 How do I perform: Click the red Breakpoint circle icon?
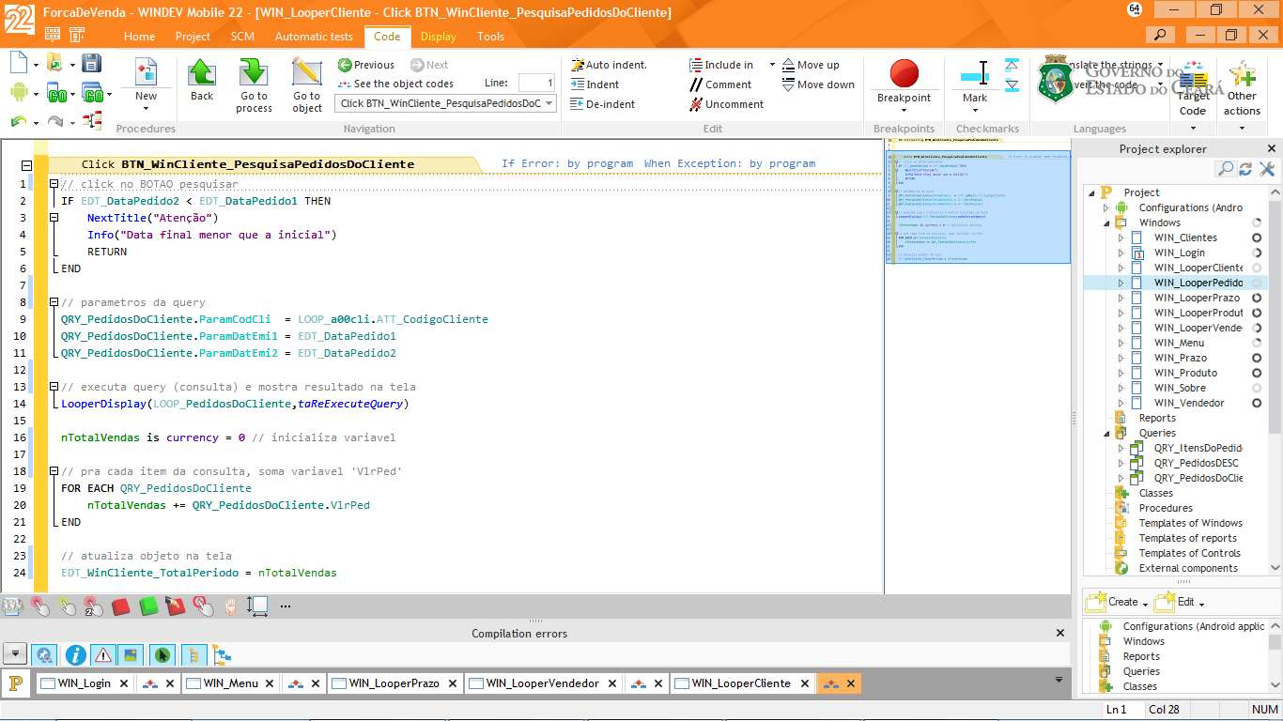[904, 73]
